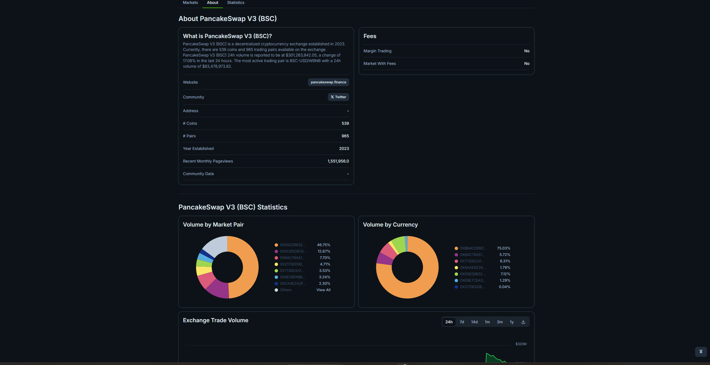The width and height of the screenshot is (710, 365).
Task: Click the $320M axis label
Action: (x=521, y=344)
